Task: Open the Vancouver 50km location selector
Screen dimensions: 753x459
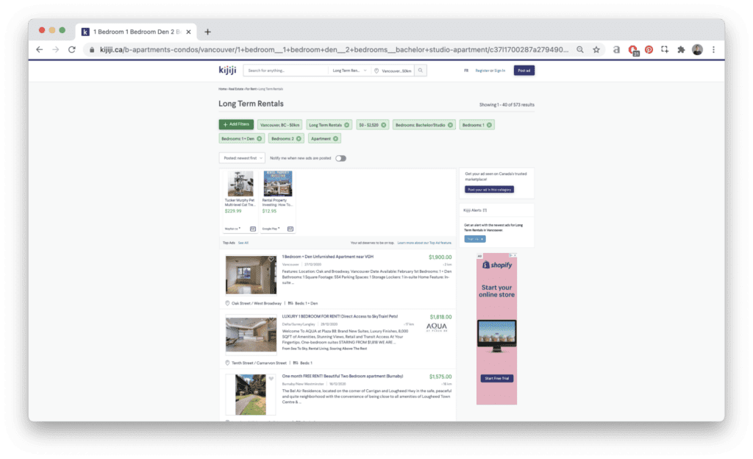Action: coord(393,71)
